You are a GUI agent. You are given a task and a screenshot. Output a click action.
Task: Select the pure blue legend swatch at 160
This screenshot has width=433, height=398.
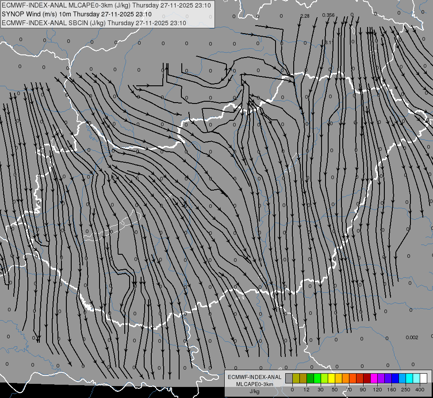[x=395, y=378]
